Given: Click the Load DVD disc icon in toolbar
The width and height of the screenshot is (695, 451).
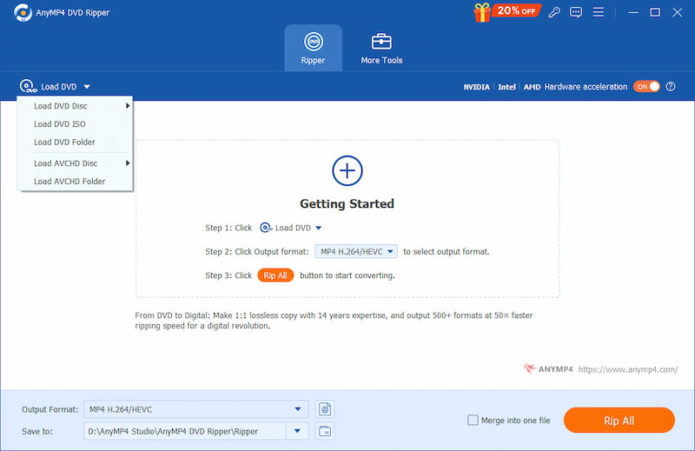Looking at the screenshot, I should tap(28, 86).
